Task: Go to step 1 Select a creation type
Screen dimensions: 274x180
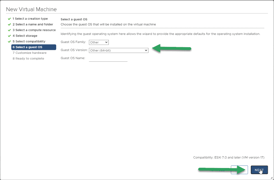Action: (30, 19)
